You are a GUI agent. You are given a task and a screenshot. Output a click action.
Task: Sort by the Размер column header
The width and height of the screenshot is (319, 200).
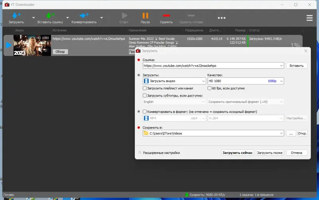click(x=240, y=30)
